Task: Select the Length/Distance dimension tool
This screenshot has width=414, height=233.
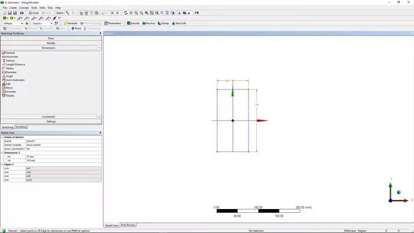Action: [14, 65]
